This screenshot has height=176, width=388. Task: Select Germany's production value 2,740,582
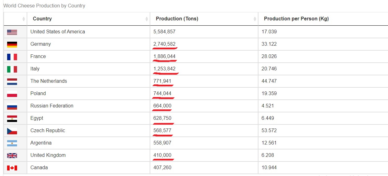coord(164,44)
